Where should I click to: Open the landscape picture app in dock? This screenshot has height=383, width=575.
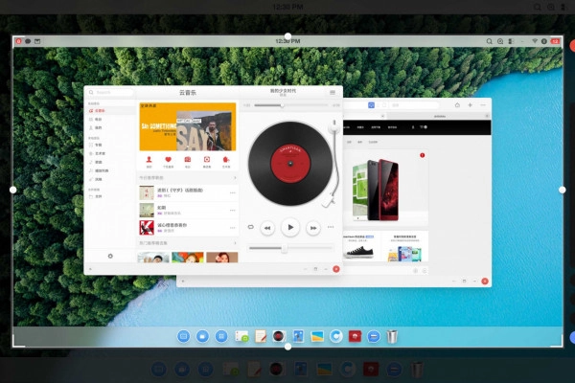[x=317, y=336]
